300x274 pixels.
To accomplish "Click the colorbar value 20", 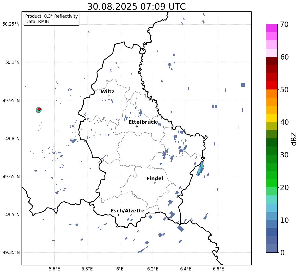I will (284, 188).
